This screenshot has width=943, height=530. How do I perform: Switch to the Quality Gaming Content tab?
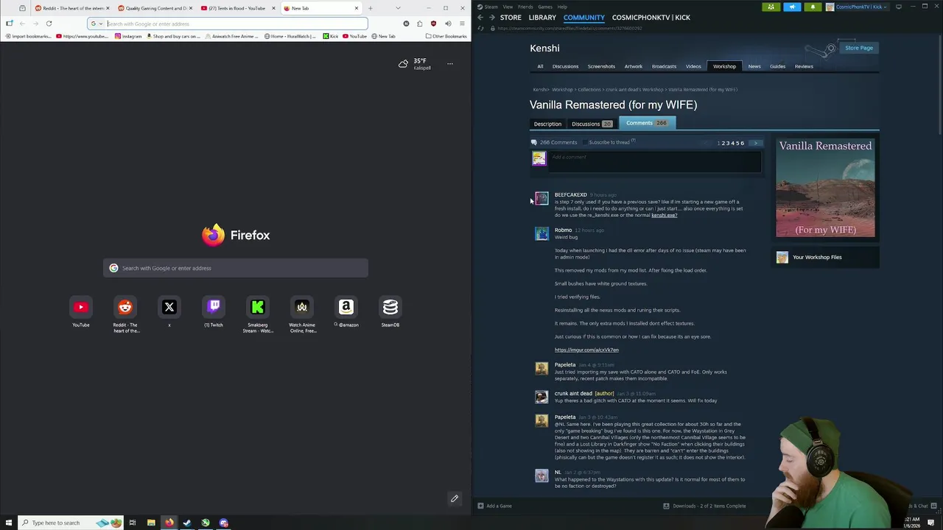tap(154, 8)
